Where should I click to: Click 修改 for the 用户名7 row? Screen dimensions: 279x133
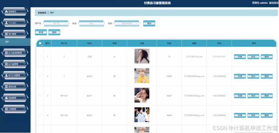tap(253, 96)
